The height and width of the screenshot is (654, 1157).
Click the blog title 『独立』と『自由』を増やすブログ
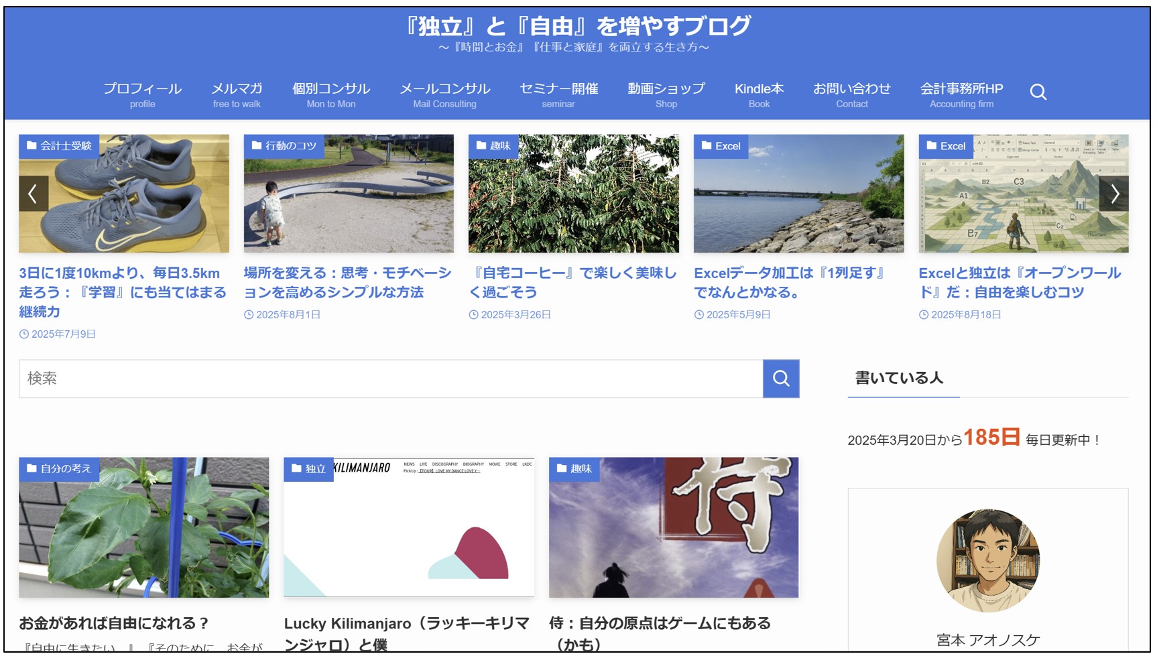point(577,26)
